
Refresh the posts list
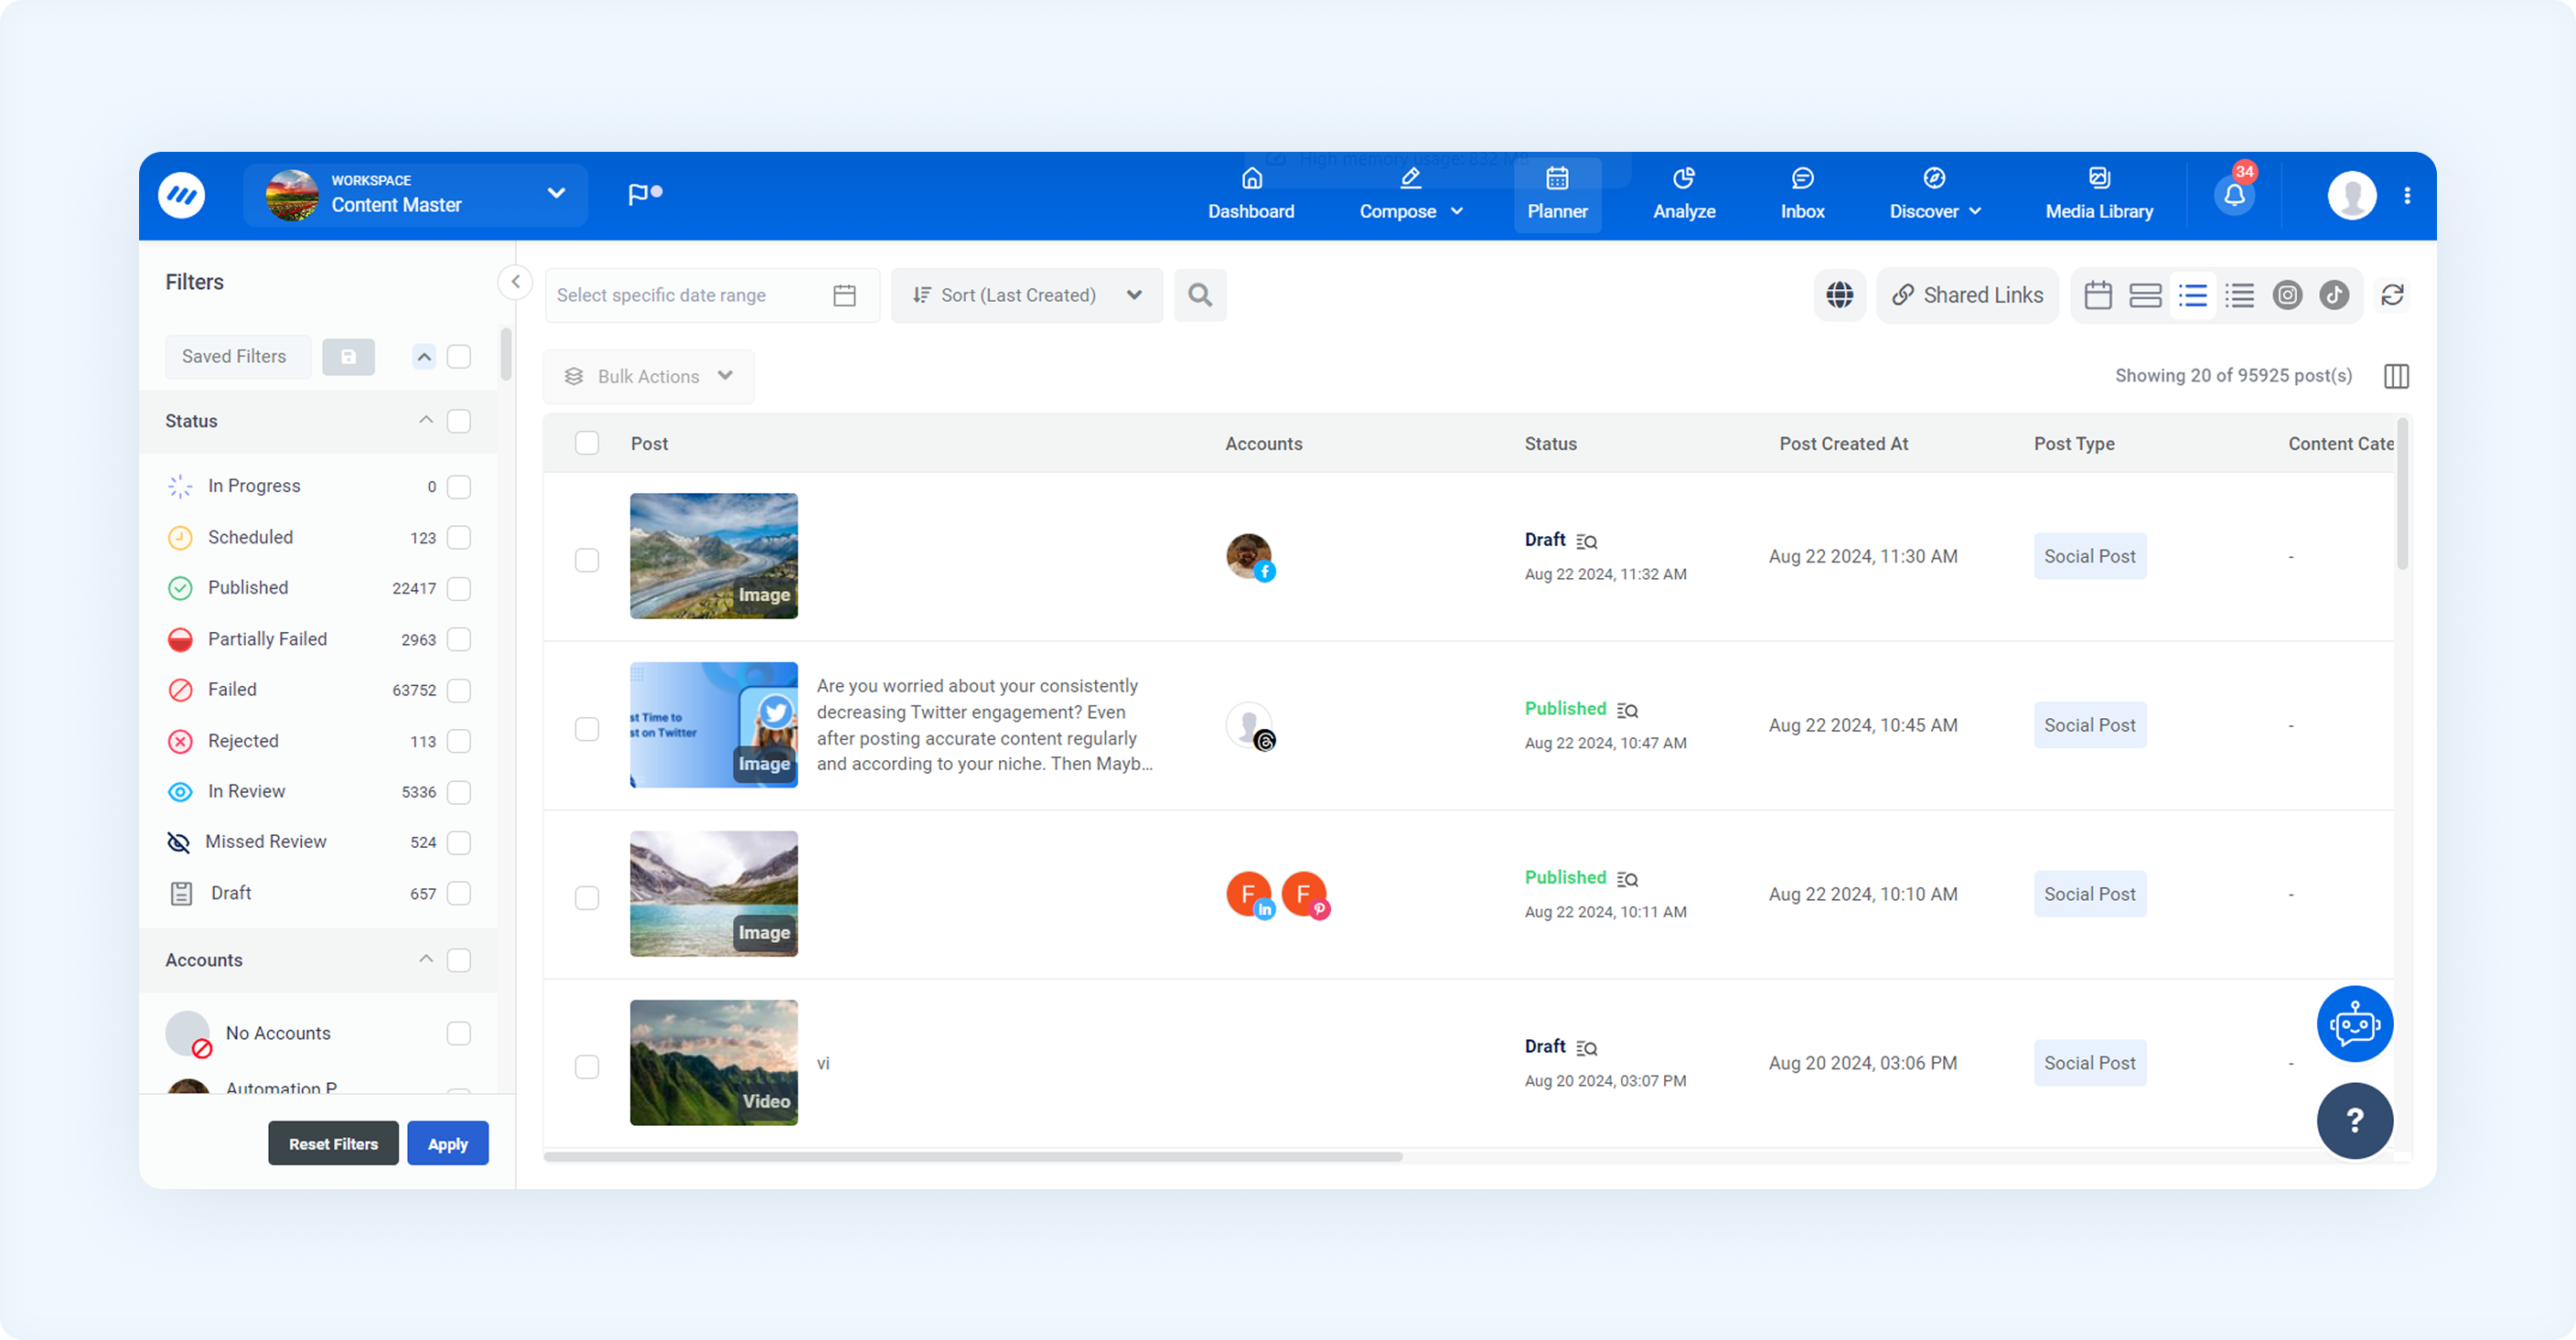2392,295
